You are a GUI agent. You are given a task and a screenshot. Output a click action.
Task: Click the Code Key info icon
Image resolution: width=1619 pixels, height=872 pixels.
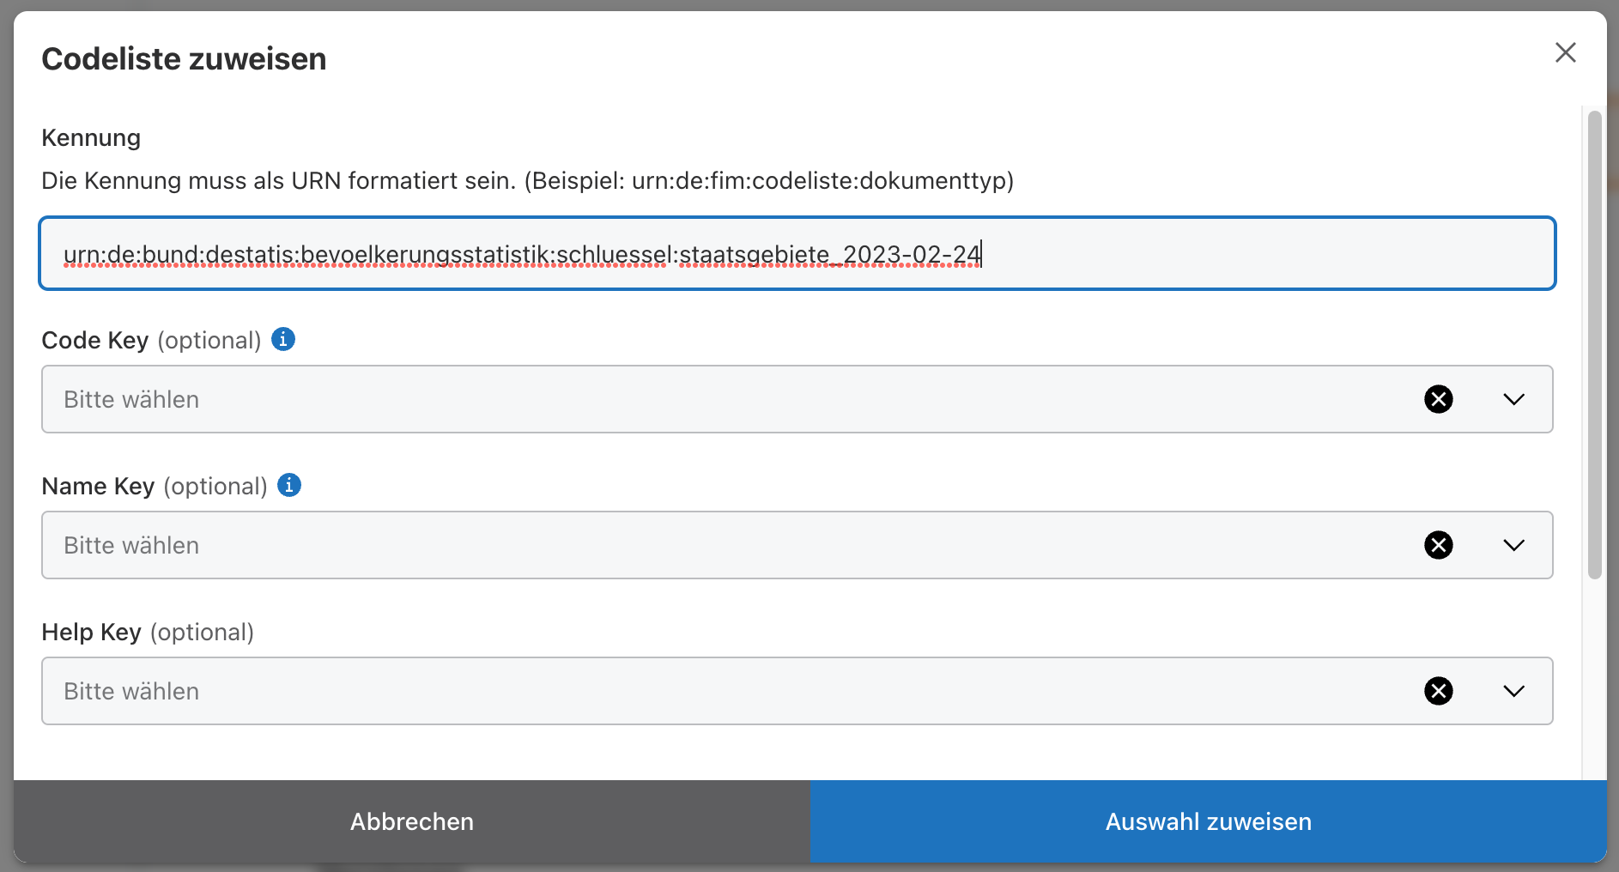click(x=283, y=339)
